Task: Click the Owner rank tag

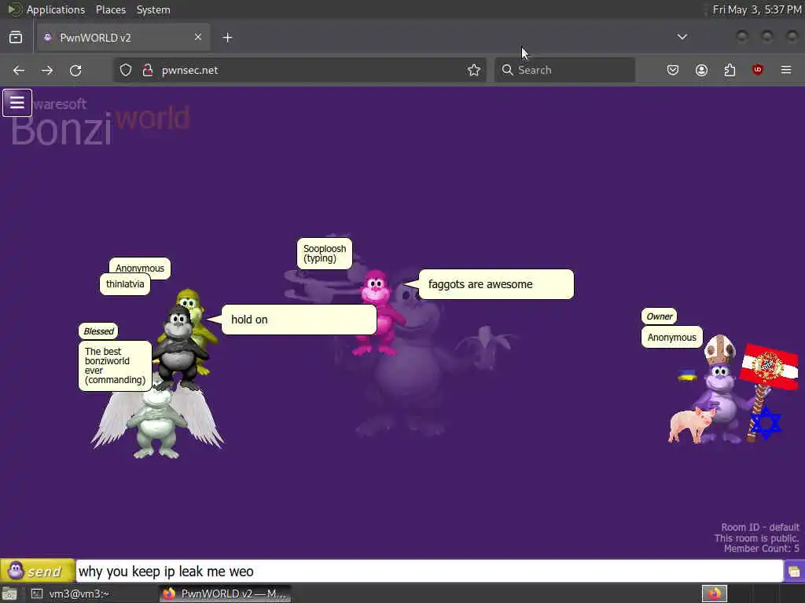Action: (660, 316)
